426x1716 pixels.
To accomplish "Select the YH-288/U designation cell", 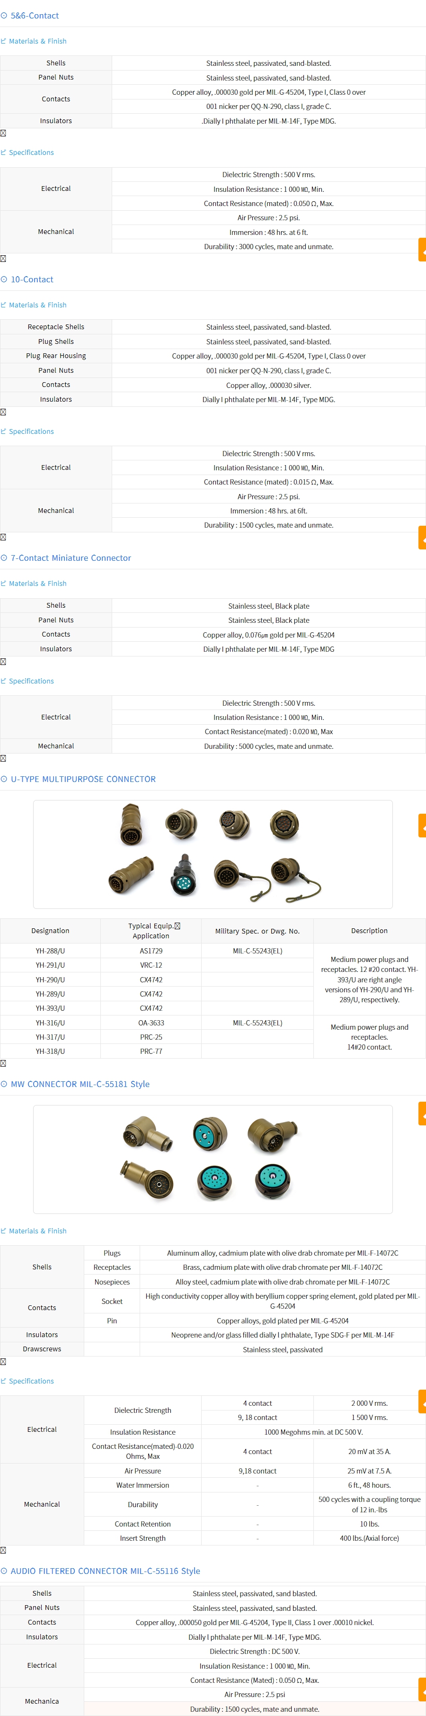I will click(x=50, y=951).
